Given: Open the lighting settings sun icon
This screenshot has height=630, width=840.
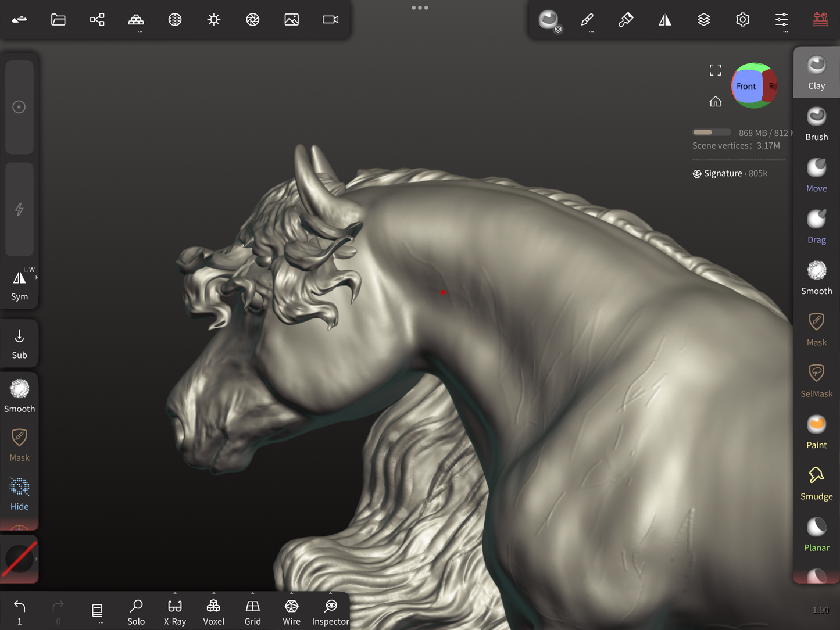Looking at the screenshot, I should coord(214,20).
